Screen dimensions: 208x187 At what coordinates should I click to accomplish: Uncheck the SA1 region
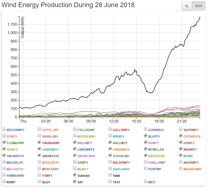(x=75, y=182)
